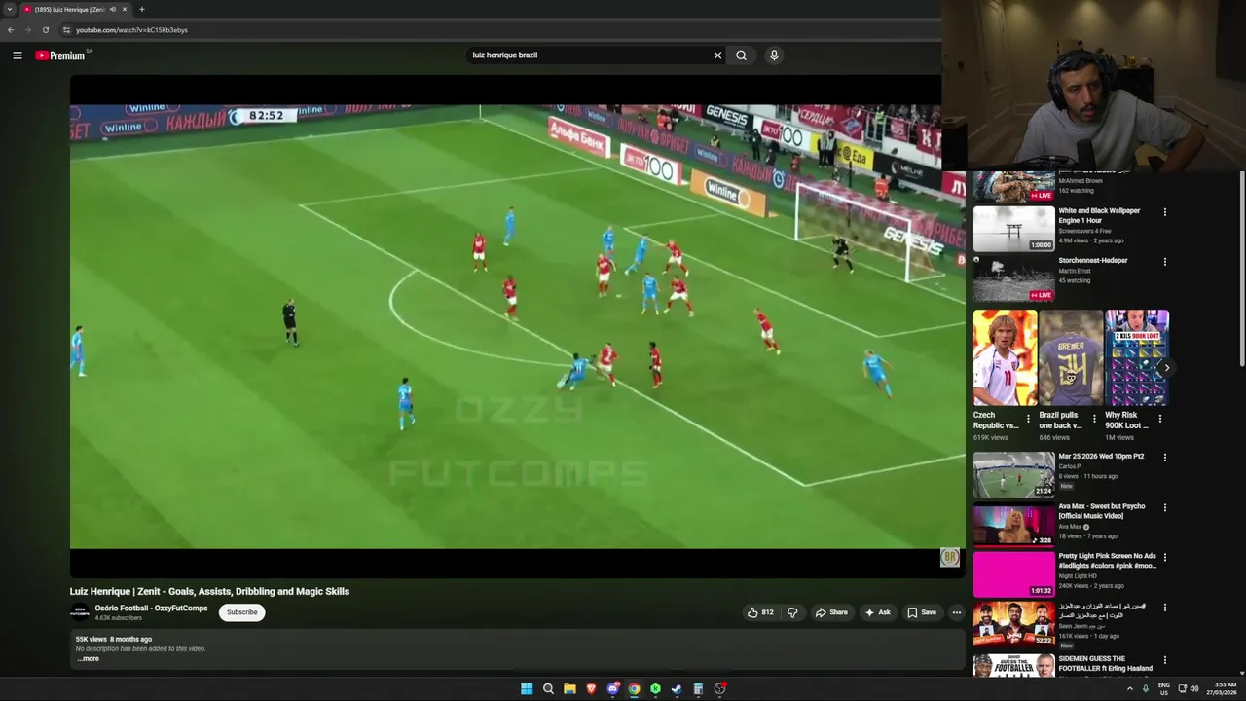1246x701 pixels.
Task: Open the Ask AI button
Action: coord(877,612)
